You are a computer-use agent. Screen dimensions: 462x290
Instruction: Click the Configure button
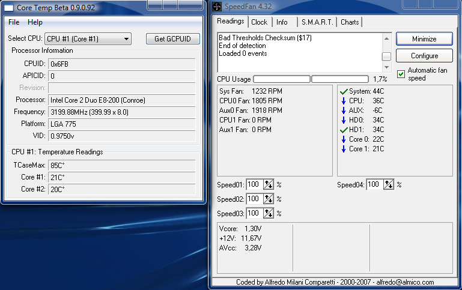[x=424, y=56]
